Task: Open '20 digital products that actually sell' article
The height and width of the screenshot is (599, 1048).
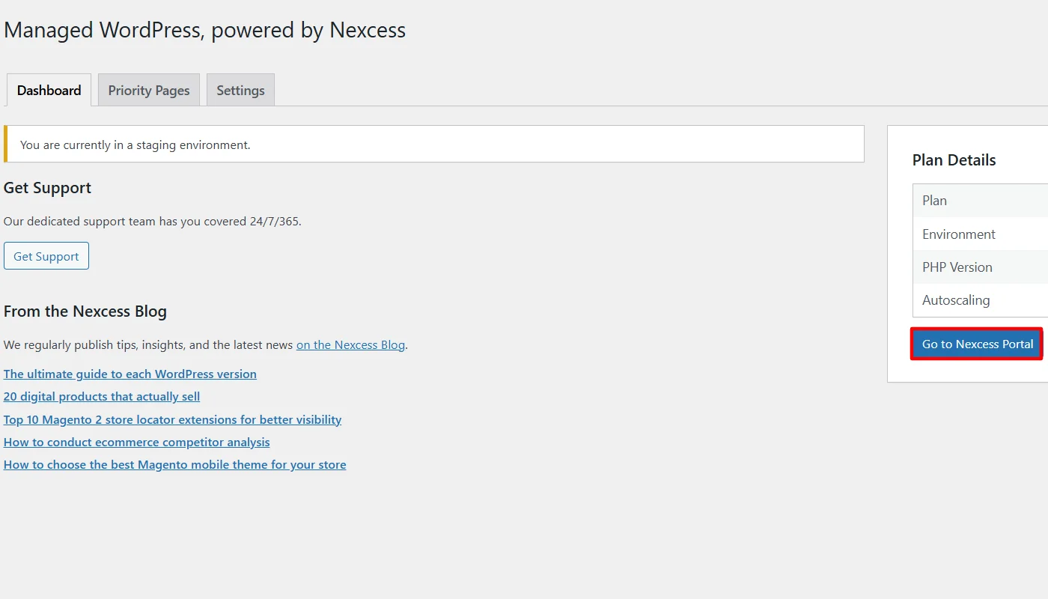Action: coord(102,396)
